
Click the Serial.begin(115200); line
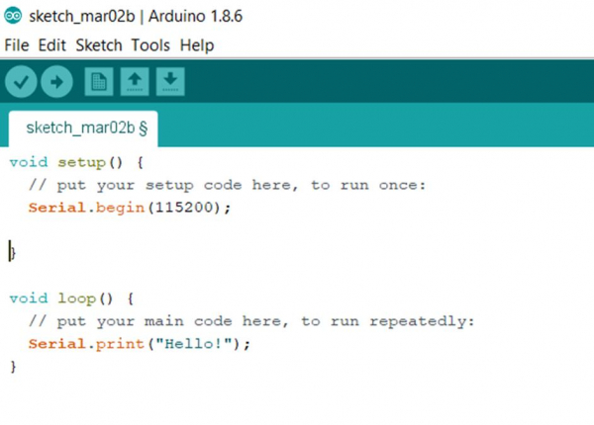coord(130,208)
